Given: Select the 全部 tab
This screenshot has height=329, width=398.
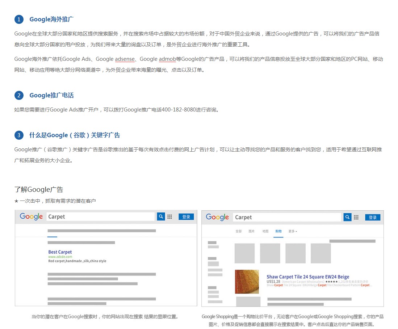Looking at the screenshot, I should [x=238, y=231].
